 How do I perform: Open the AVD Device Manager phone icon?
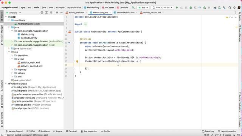pyautogui.click(x=219, y=8)
